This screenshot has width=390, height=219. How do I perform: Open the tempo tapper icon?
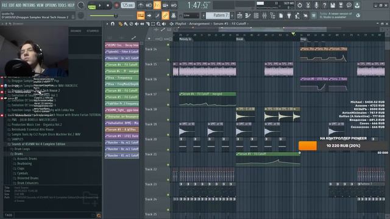click(297, 16)
